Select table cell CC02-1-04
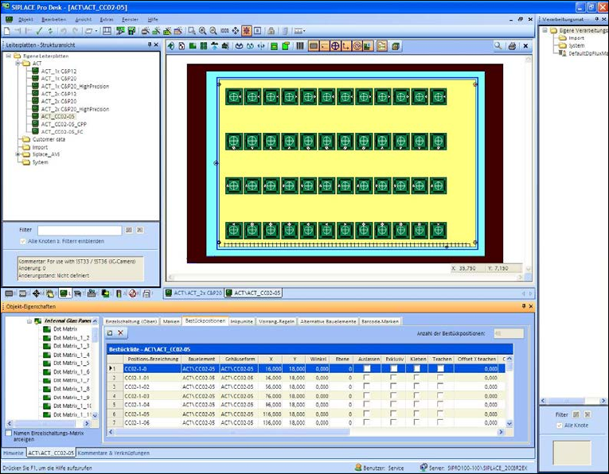The image size is (609, 474). coord(153,405)
